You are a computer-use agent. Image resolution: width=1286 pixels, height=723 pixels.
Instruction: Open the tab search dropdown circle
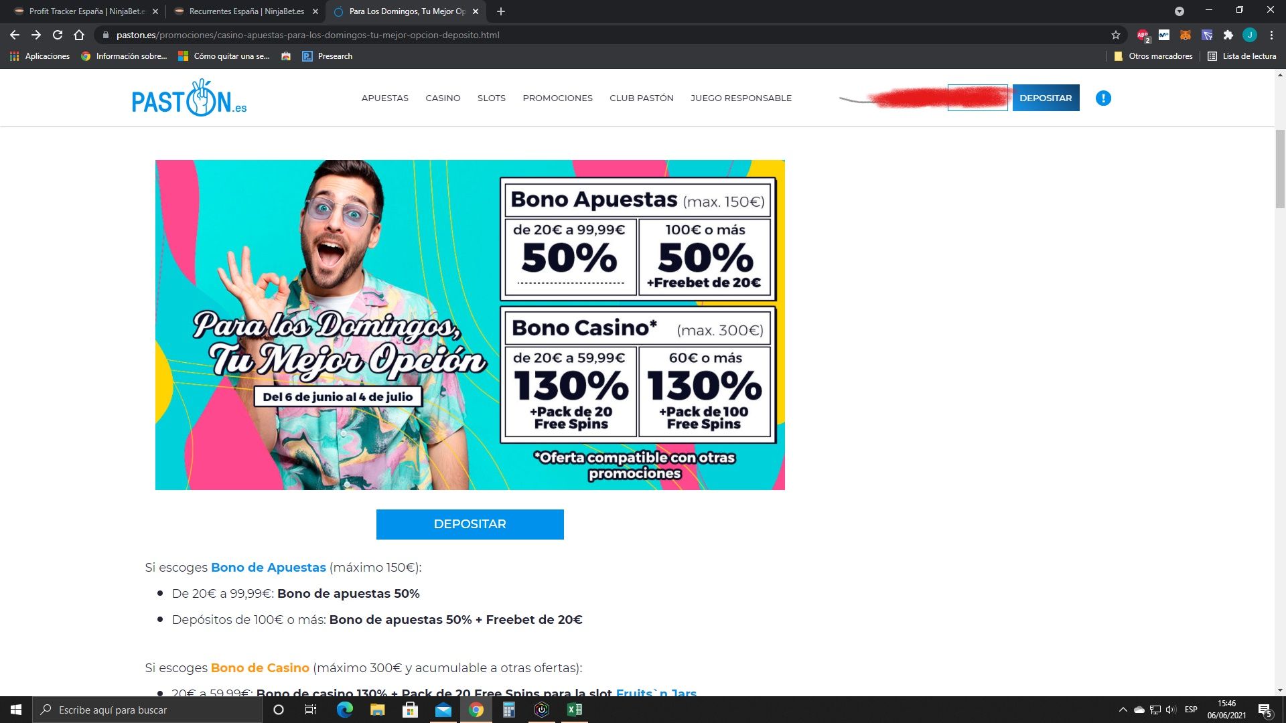1180,11
